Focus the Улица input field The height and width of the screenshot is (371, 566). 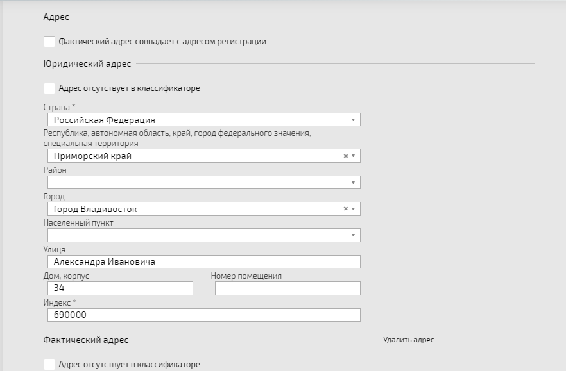click(204, 262)
